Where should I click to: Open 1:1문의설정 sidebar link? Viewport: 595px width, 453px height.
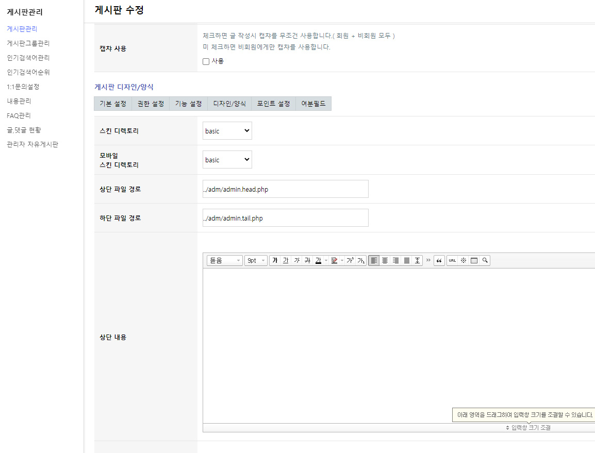[x=23, y=87]
